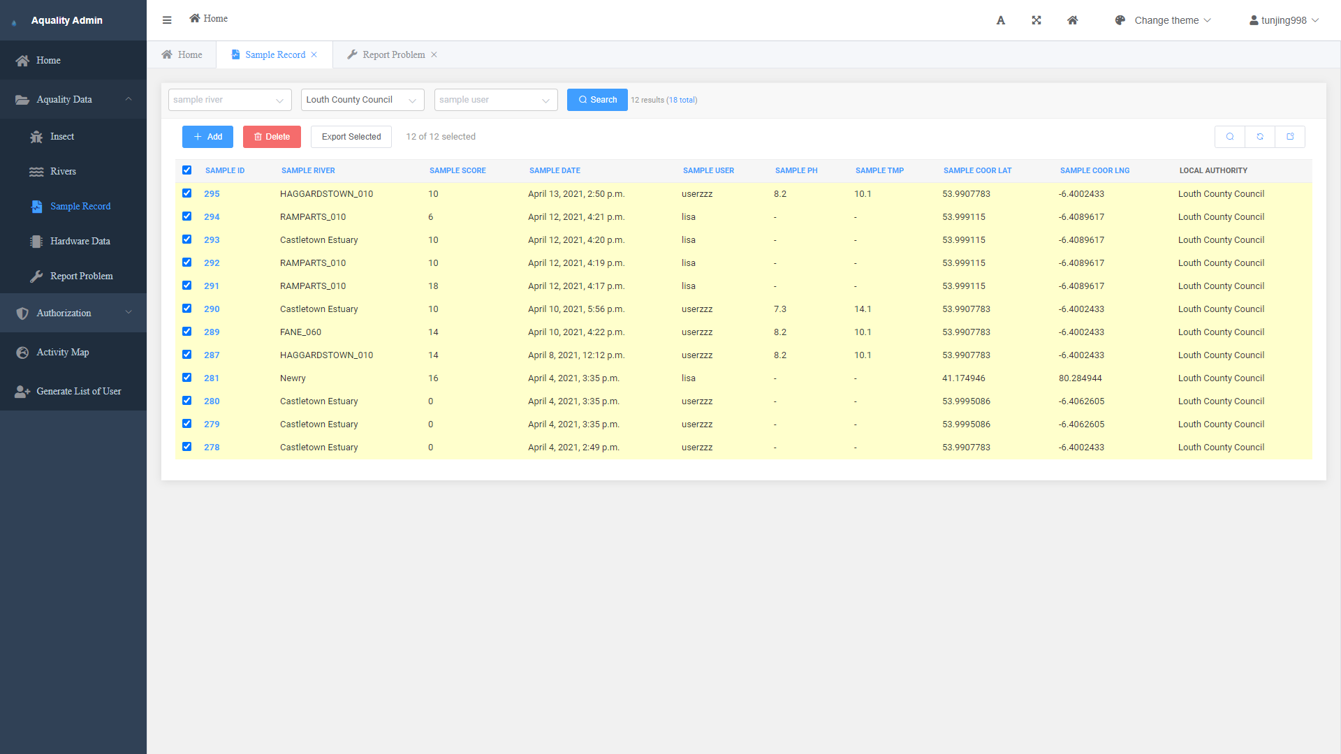Image resolution: width=1341 pixels, height=754 pixels.
Task: Uncheck the checkbox for sample 293
Action: (x=186, y=239)
